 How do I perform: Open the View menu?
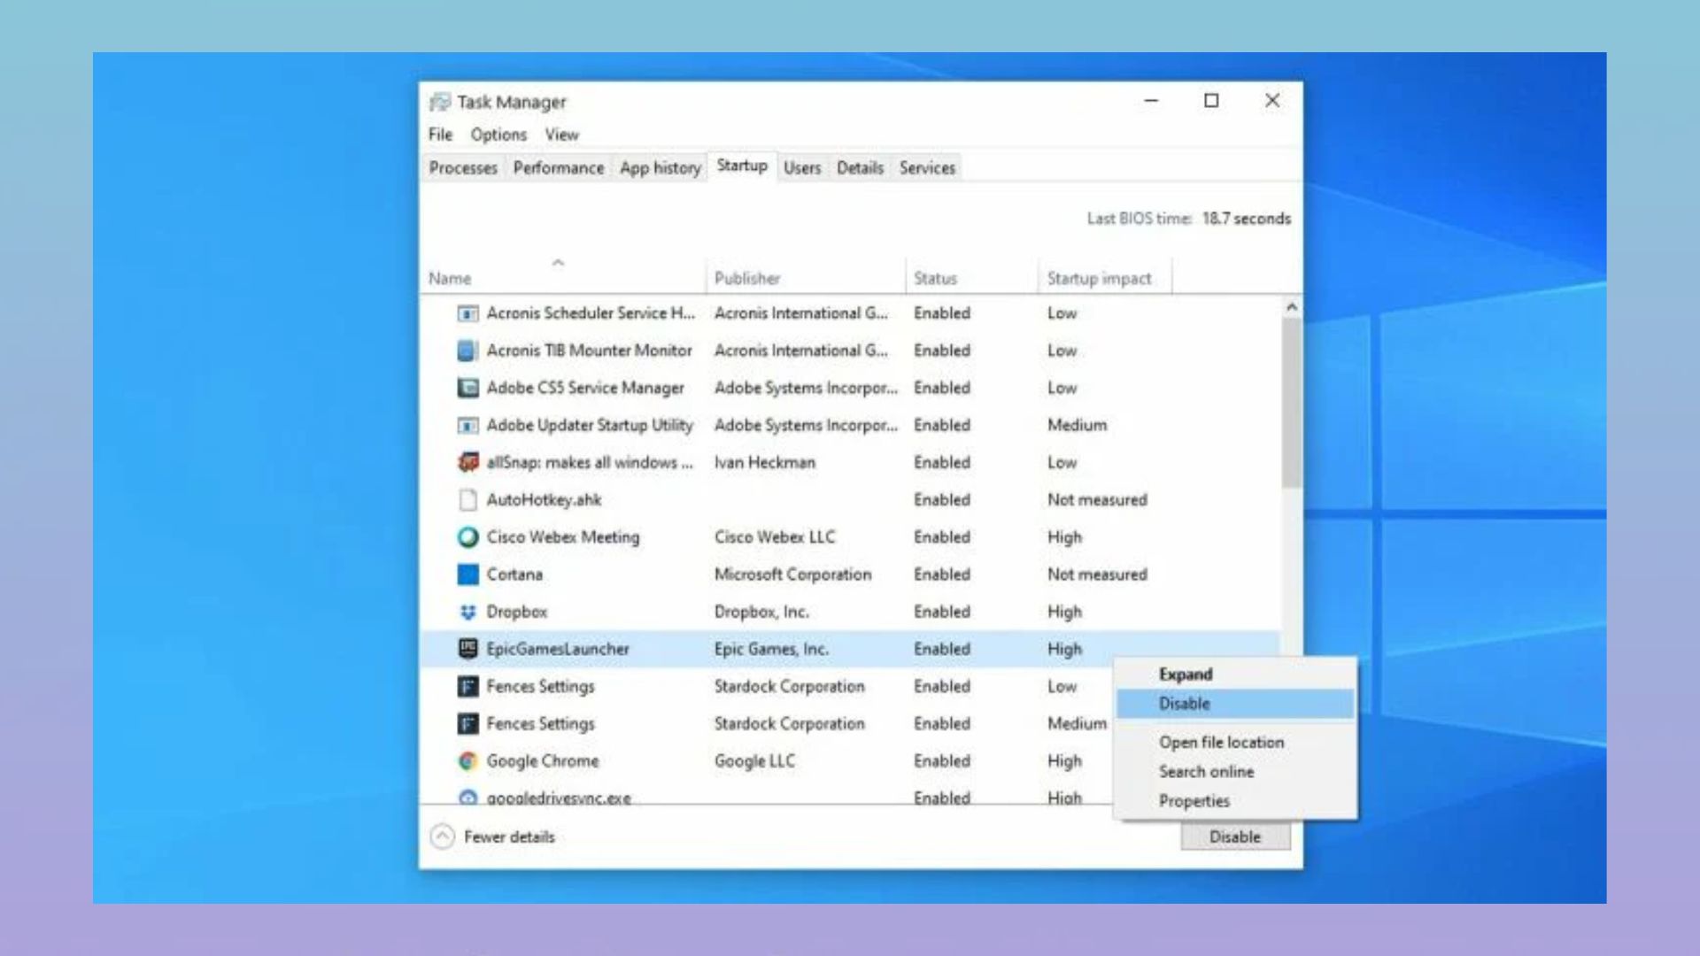[561, 135]
